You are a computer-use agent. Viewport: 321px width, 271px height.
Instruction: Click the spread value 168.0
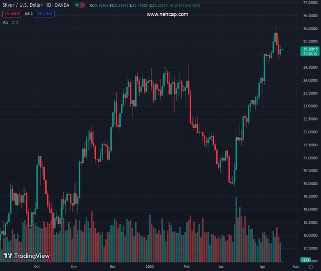coord(28,14)
